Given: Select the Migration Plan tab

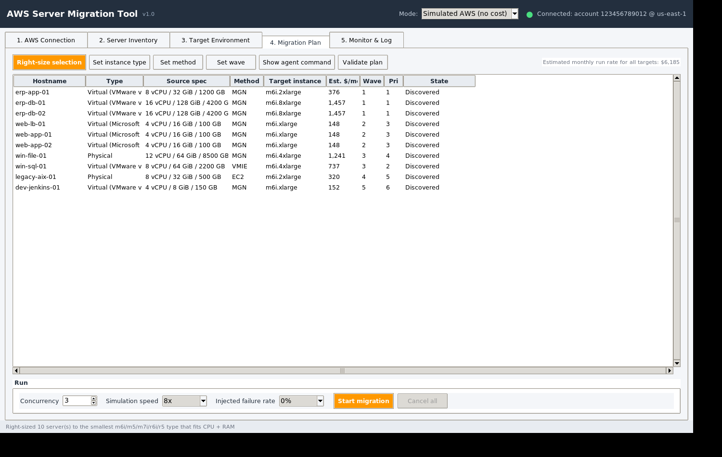Looking at the screenshot, I should click(296, 42).
